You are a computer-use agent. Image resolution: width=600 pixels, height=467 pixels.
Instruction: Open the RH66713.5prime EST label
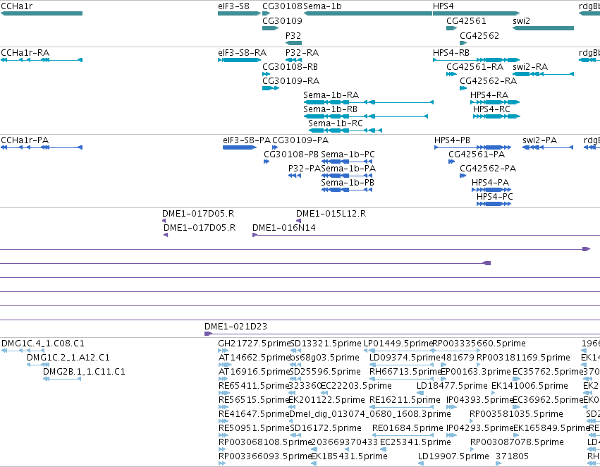click(405, 372)
